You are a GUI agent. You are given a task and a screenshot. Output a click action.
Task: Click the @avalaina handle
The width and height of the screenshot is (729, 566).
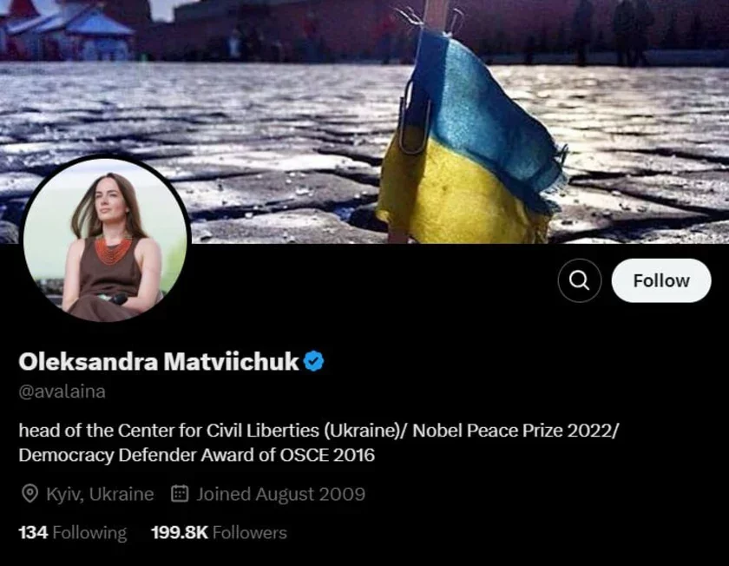(x=62, y=392)
